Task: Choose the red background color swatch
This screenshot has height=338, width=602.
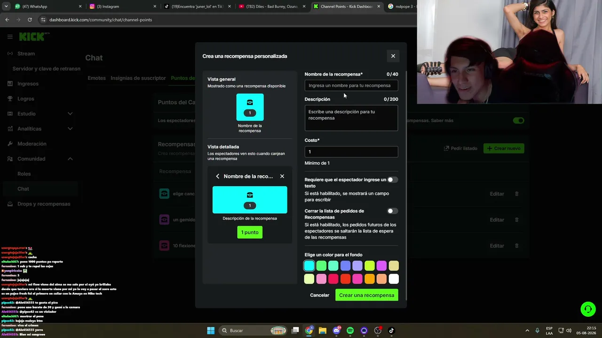Action: pyautogui.click(x=345, y=279)
